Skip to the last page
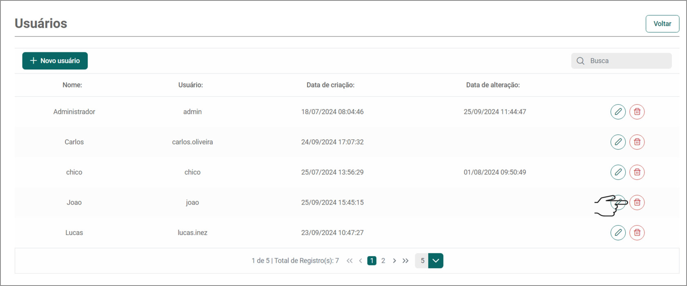The width and height of the screenshot is (687, 286). coord(405,261)
